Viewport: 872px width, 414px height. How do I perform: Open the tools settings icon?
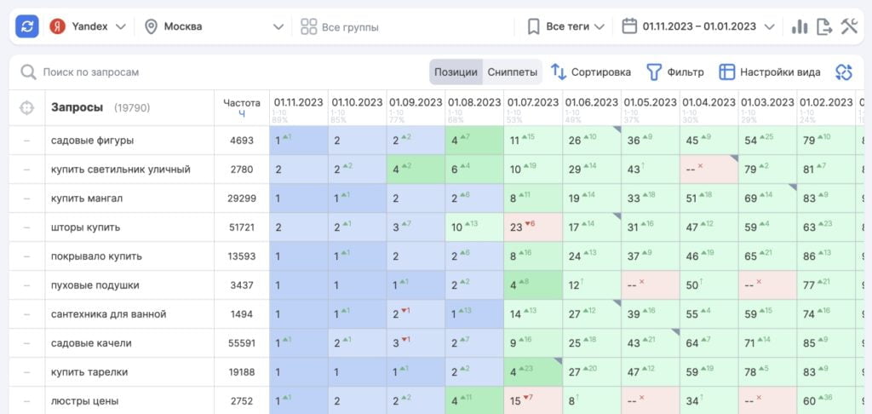tap(848, 26)
